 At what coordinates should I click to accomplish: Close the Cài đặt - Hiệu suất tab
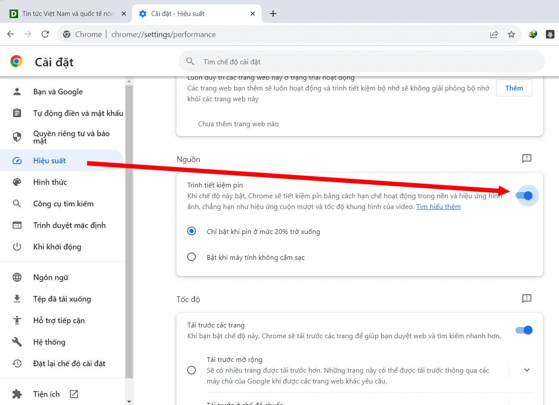(253, 14)
